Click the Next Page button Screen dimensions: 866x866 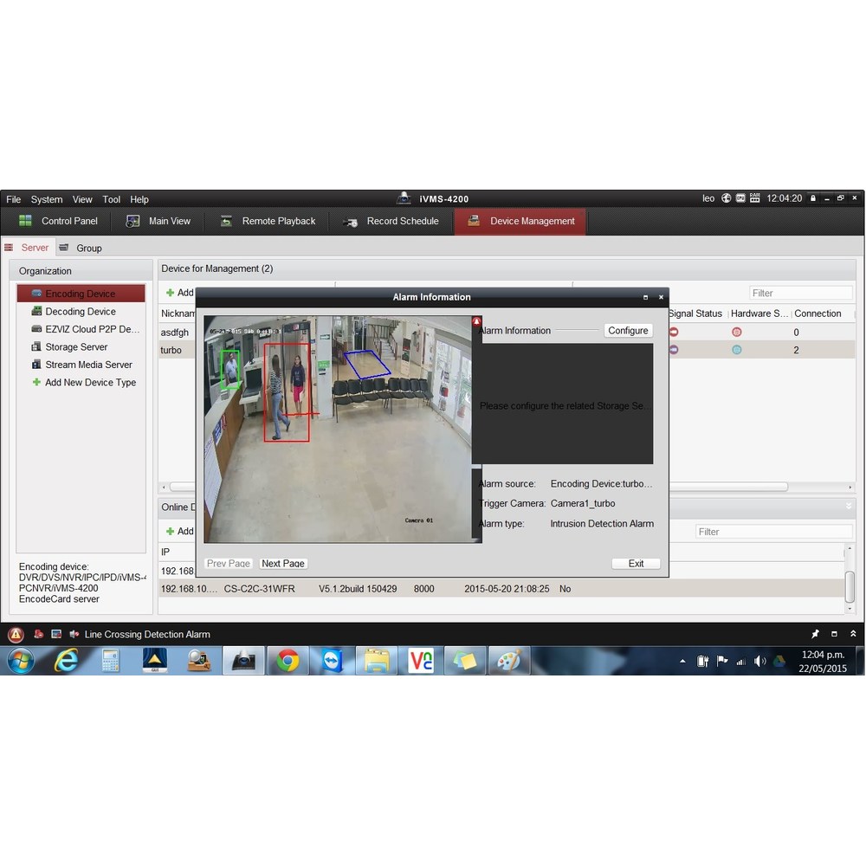coord(283,564)
